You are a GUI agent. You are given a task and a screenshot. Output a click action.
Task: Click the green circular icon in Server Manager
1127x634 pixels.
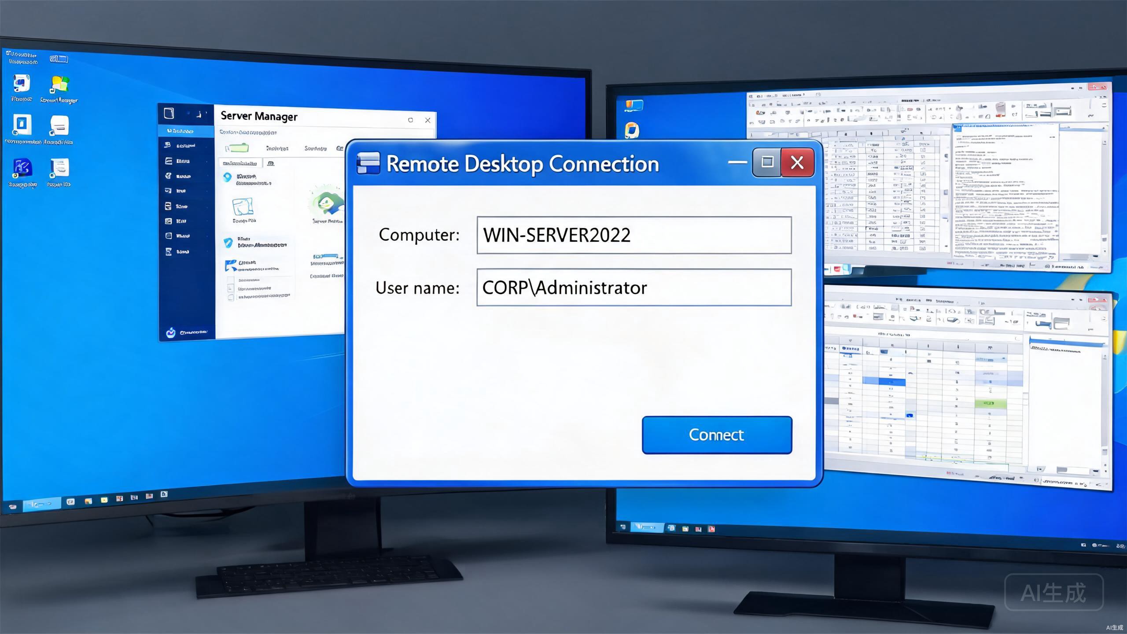[327, 202]
